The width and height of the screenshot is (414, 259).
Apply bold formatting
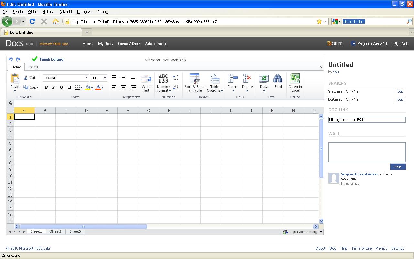click(x=46, y=87)
